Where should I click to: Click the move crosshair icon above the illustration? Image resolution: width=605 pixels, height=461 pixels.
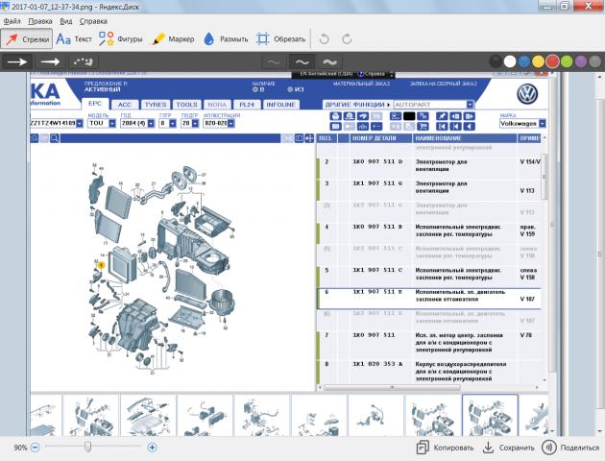[x=309, y=138]
